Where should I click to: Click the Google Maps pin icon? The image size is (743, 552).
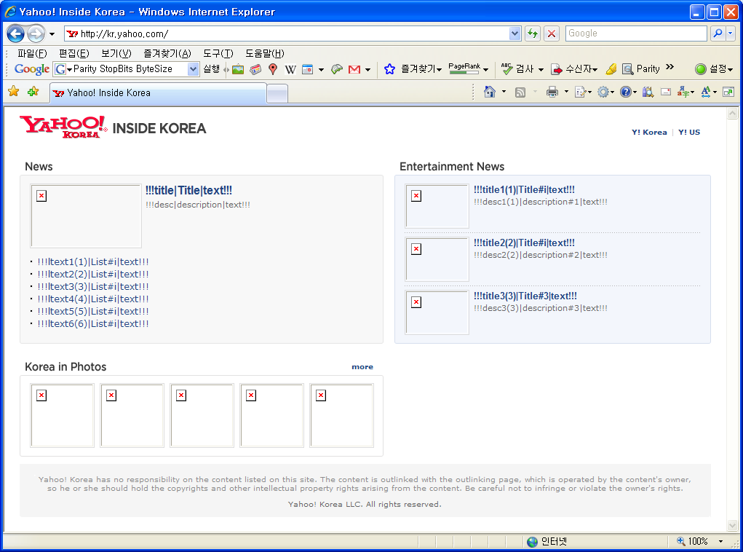272,69
